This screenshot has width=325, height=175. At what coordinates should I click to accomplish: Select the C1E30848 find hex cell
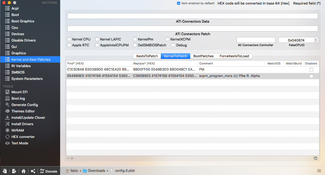pyautogui.click(x=98, y=69)
